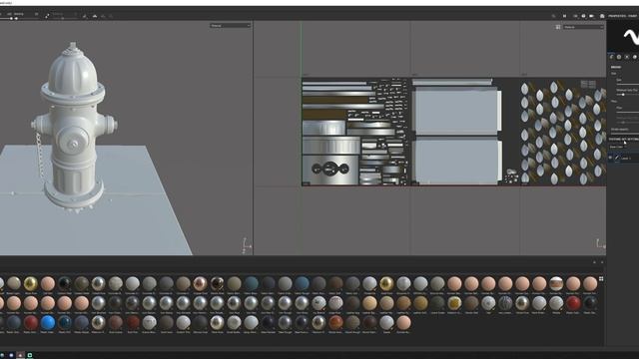This screenshot has height=359, width=639.
Task: Click the pink taskbar icon at bottom-left
Action: click(20, 355)
